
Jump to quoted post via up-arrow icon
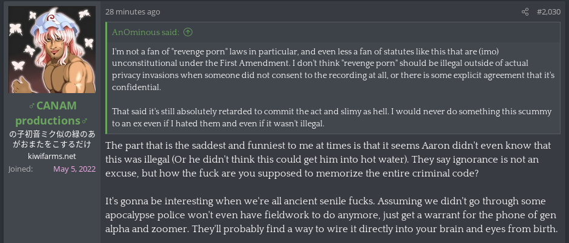tap(188, 32)
